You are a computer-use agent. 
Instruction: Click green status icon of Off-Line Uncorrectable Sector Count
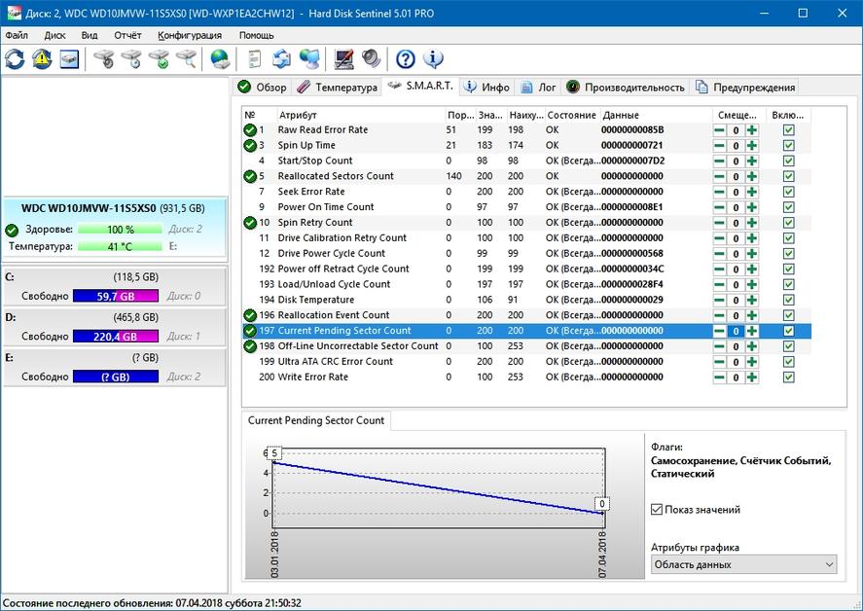tap(250, 346)
